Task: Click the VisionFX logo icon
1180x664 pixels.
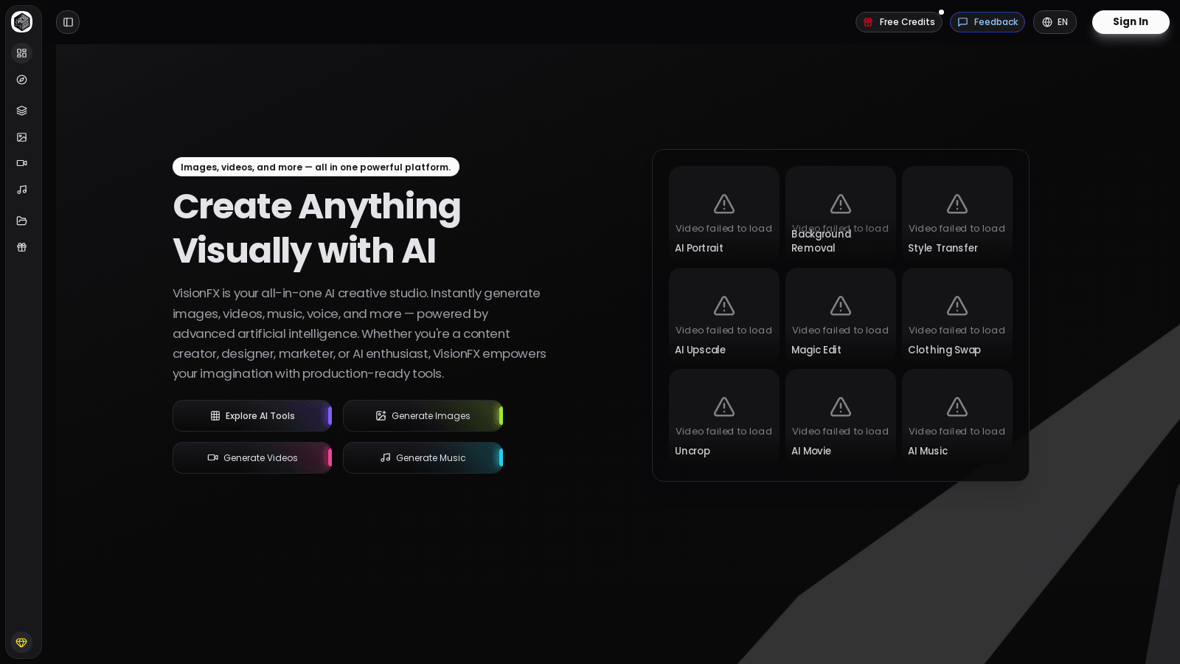Action: click(x=22, y=22)
